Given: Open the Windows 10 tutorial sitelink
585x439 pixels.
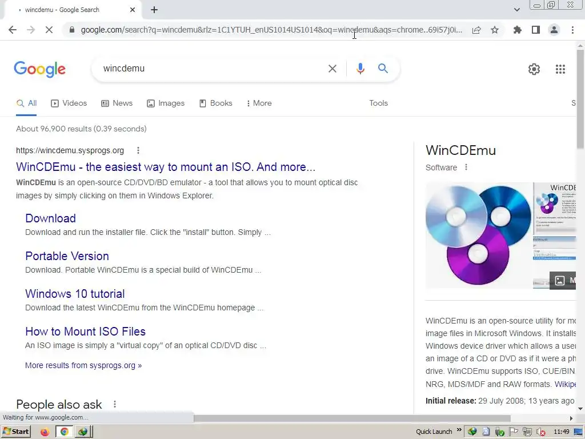Looking at the screenshot, I should coord(75,294).
